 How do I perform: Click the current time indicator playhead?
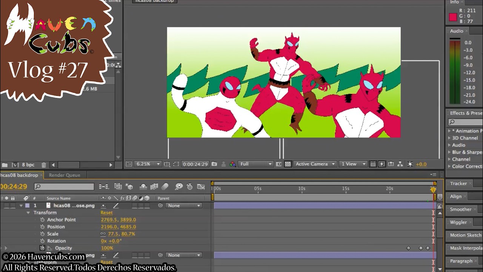coord(433,190)
